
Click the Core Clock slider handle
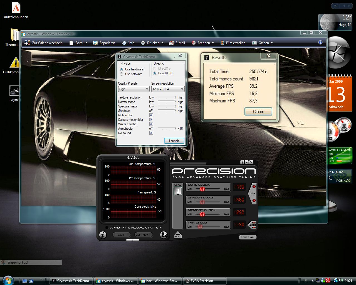(x=202, y=189)
